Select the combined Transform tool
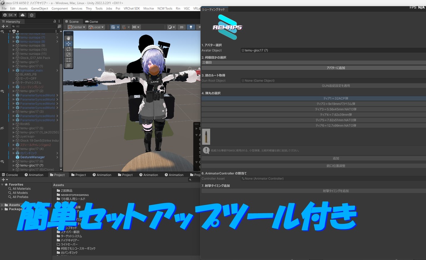The image size is (426, 260). coord(69,65)
